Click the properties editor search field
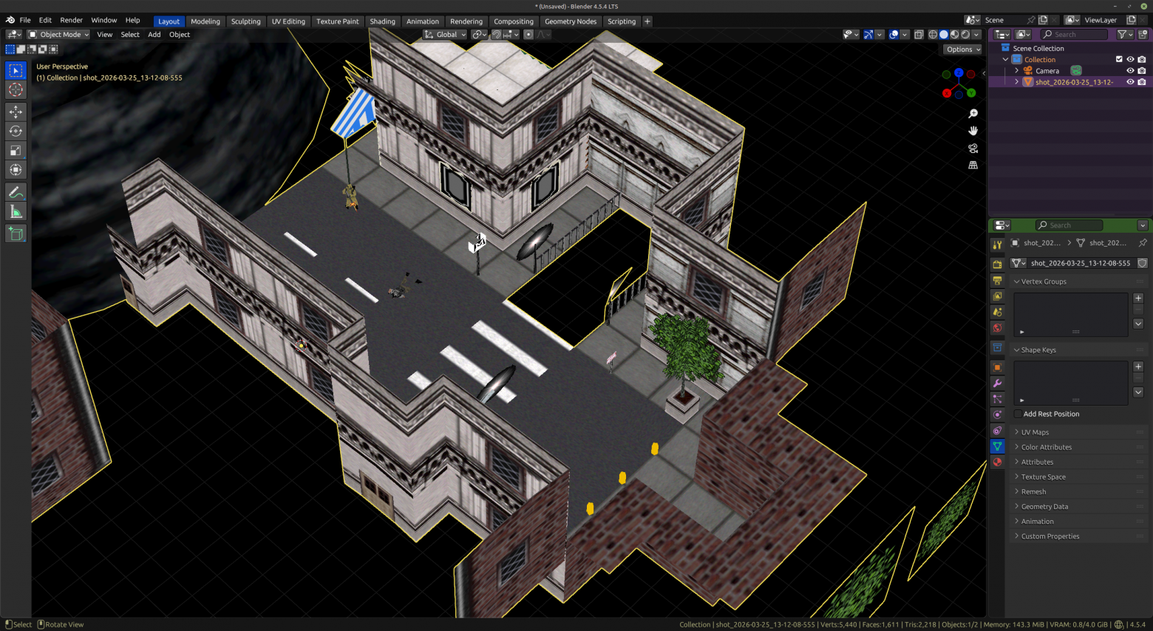This screenshot has width=1153, height=631. 1069,225
